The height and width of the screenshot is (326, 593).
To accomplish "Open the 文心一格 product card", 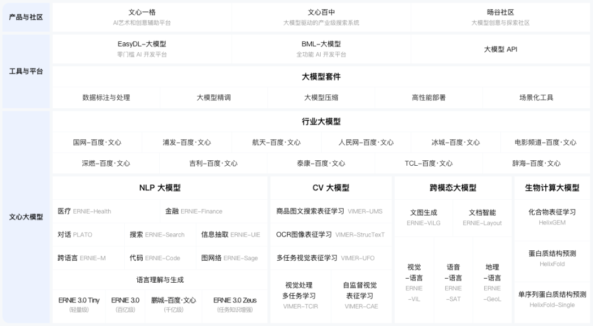I will 142,18.
